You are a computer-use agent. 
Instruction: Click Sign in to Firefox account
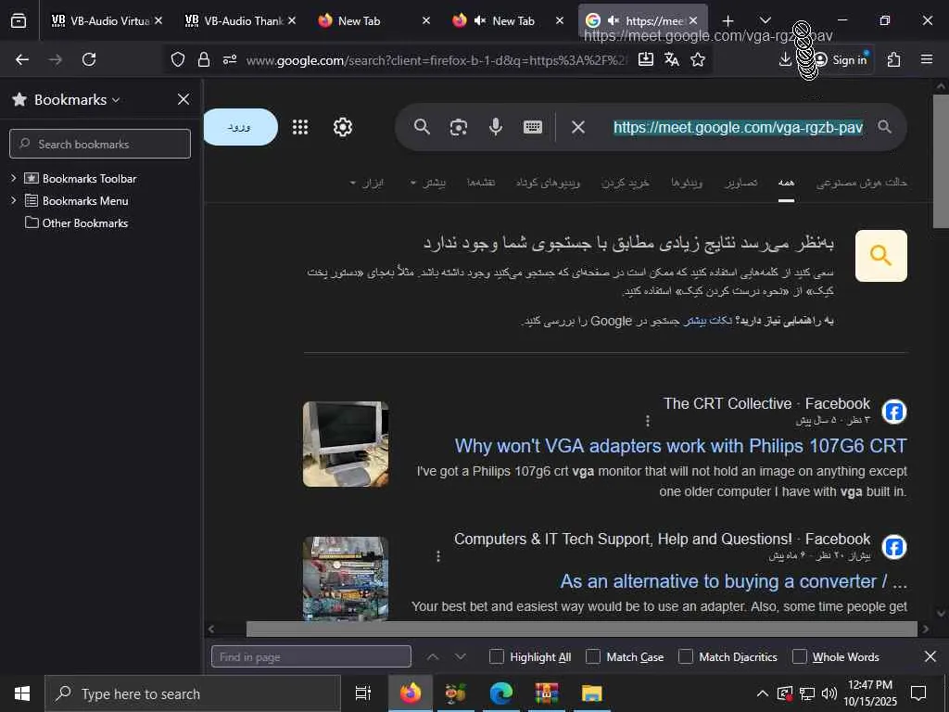pos(841,59)
